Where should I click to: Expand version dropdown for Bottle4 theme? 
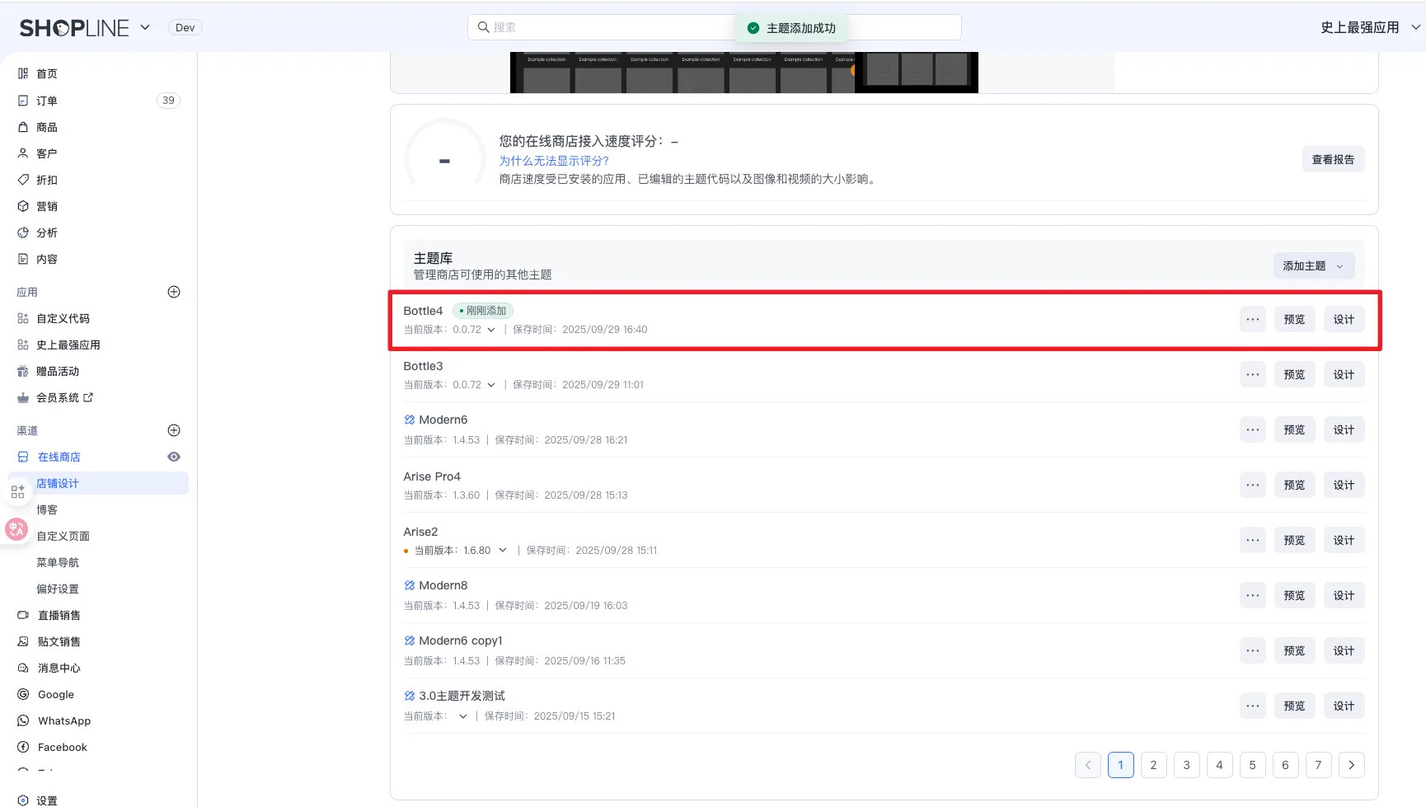491,330
